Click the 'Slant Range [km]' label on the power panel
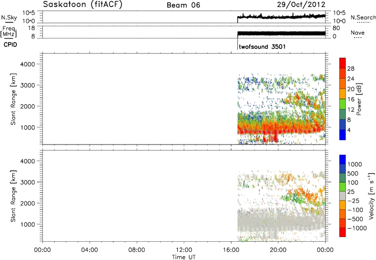Screen dimensions: 376x260 click(13, 99)
